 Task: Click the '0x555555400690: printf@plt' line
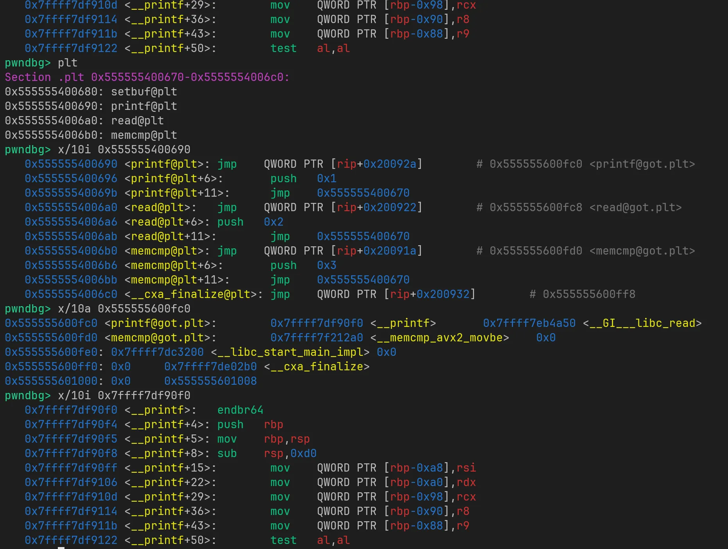91,106
